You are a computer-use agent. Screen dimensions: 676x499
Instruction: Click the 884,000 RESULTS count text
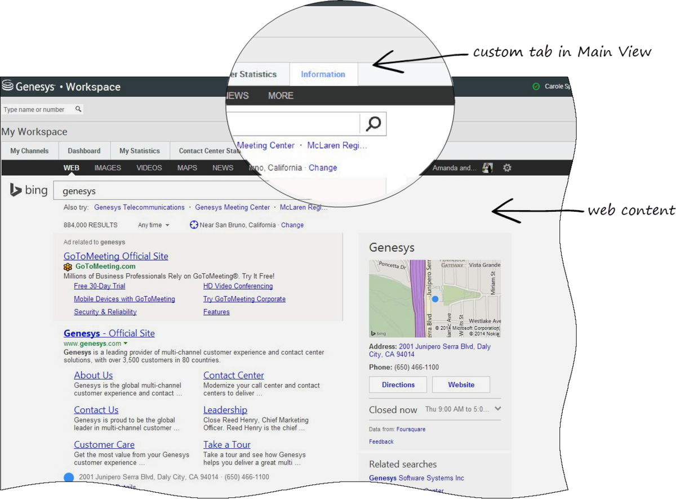point(91,225)
